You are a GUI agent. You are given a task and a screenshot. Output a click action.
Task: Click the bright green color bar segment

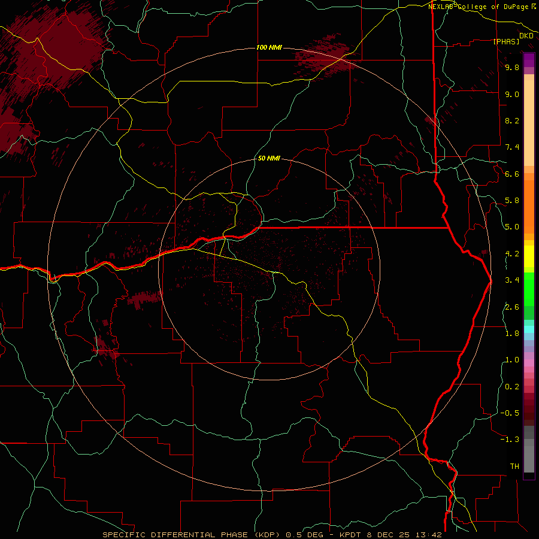[x=529, y=289]
